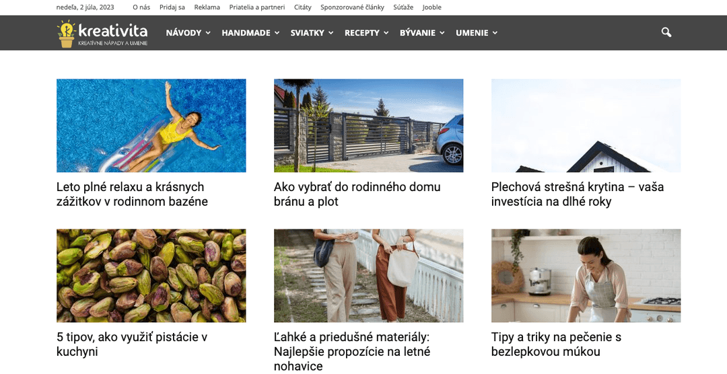
Task: Expand the NÁVODY dropdown menu
Action: (x=188, y=33)
